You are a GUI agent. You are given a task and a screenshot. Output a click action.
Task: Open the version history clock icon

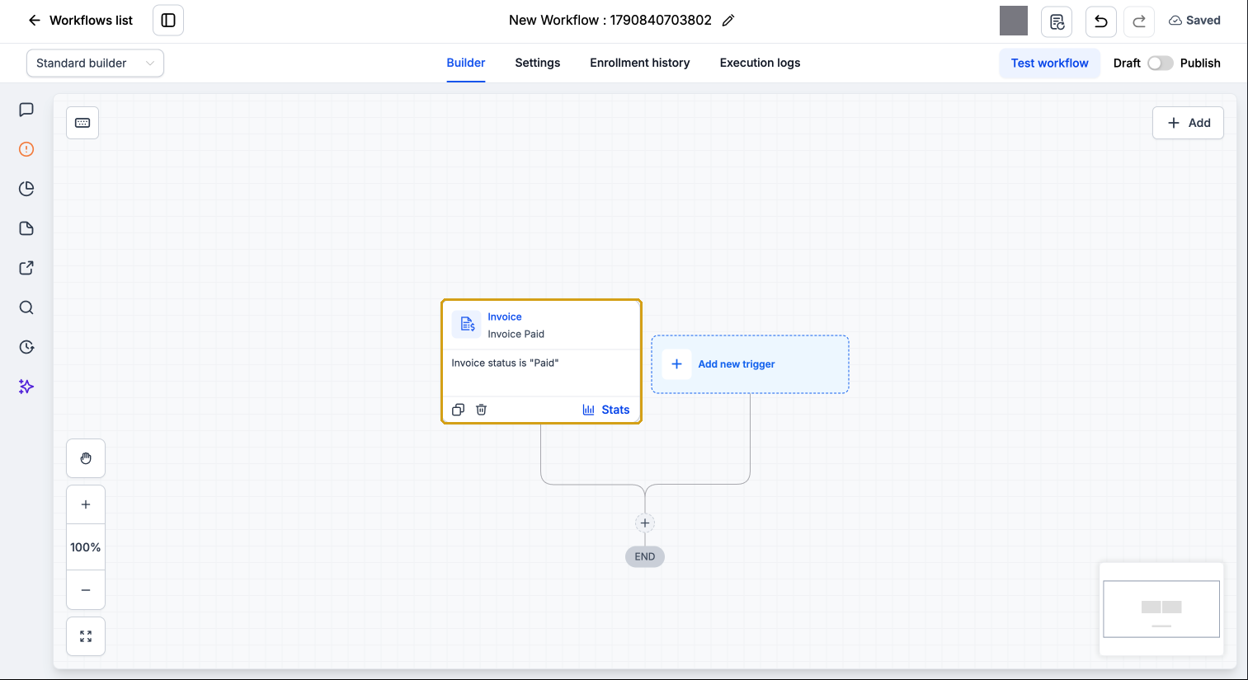[26, 347]
